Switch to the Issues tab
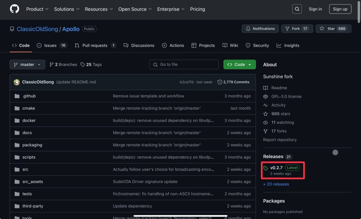 52,45
